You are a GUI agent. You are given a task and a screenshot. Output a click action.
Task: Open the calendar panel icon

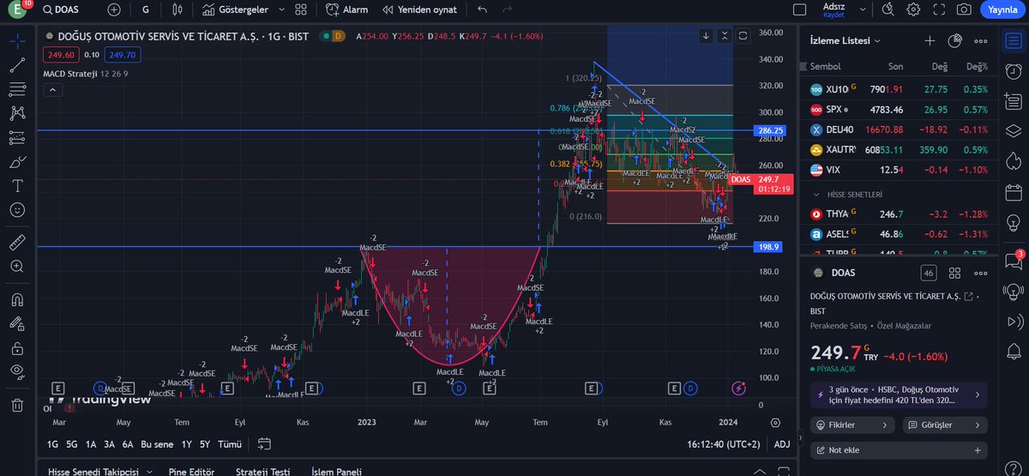click(x=1014, y=194)
